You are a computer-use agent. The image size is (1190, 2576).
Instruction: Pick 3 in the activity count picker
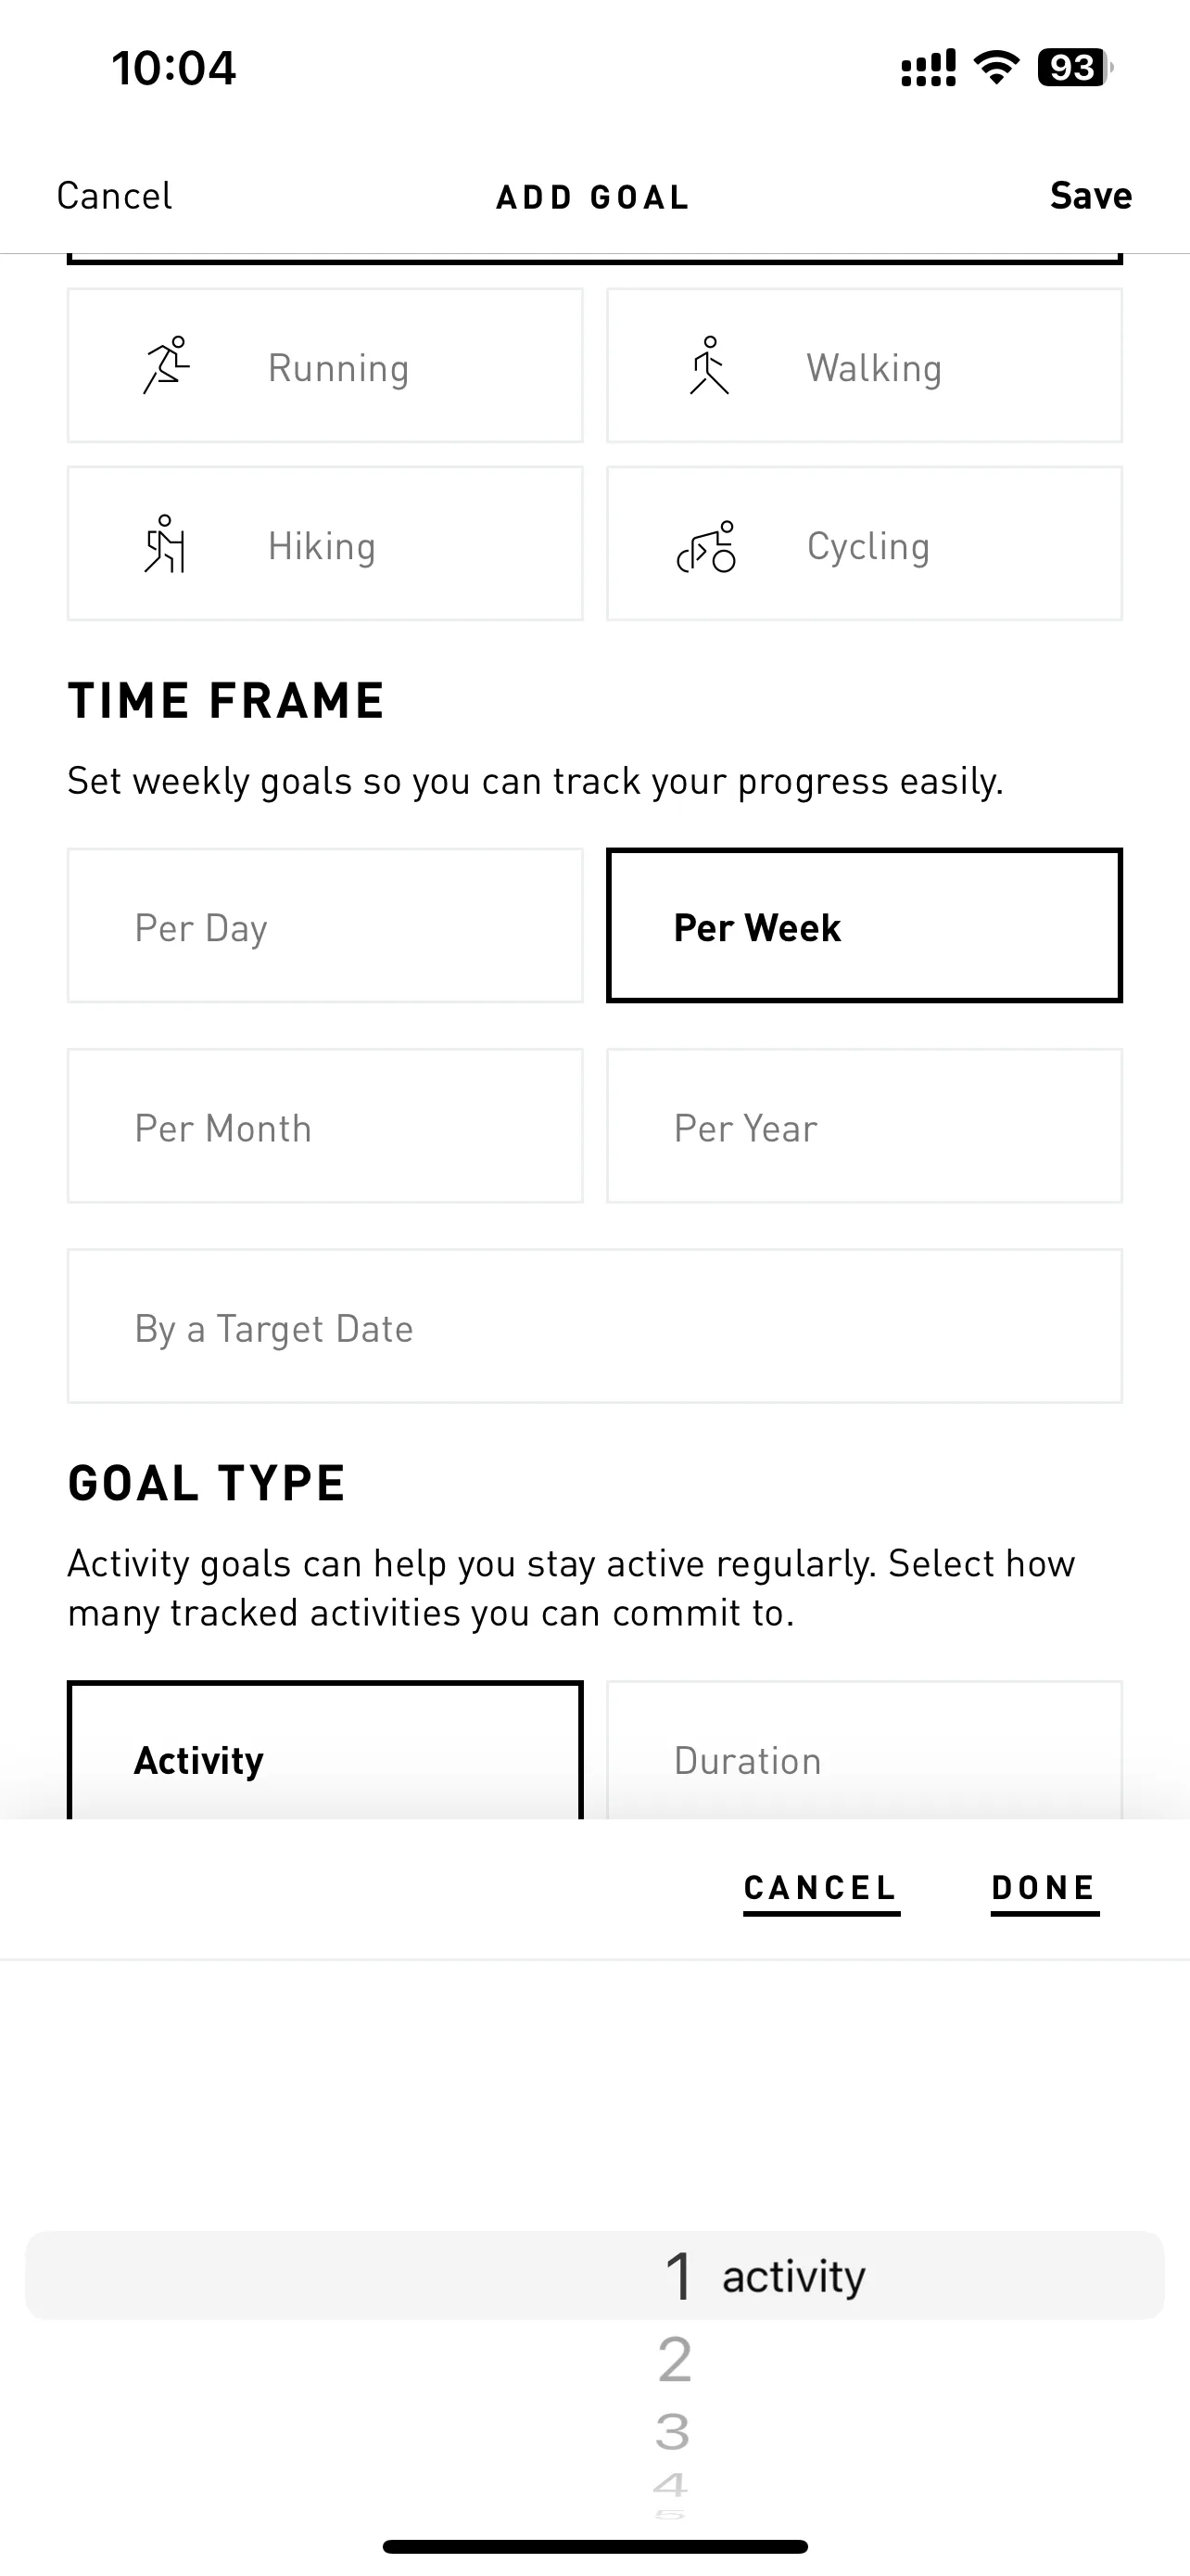point(673,2431)
